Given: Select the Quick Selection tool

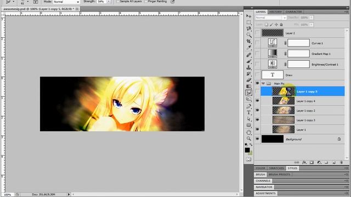Looking at the screenshot, I should click(x=248, y=35).
